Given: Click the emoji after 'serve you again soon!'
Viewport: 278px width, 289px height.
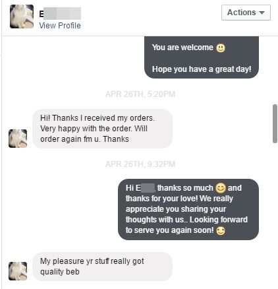Looking at the screenshot, I should point(221,231).
